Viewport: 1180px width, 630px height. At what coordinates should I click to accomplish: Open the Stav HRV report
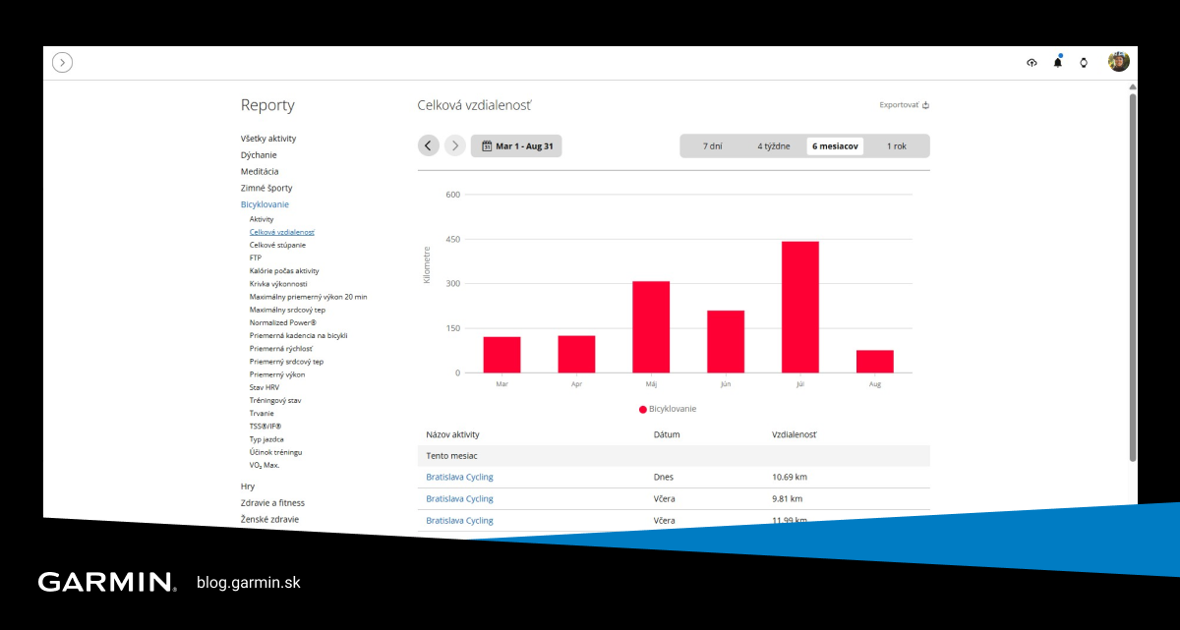pyautogui.click(x=265, y=387)
